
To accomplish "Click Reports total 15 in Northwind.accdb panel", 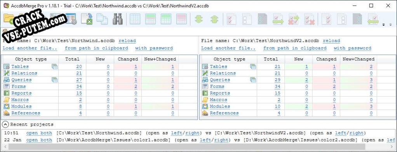I will [79, 93].
